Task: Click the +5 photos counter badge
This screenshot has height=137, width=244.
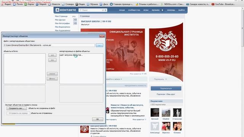Action: pos(75,24)
